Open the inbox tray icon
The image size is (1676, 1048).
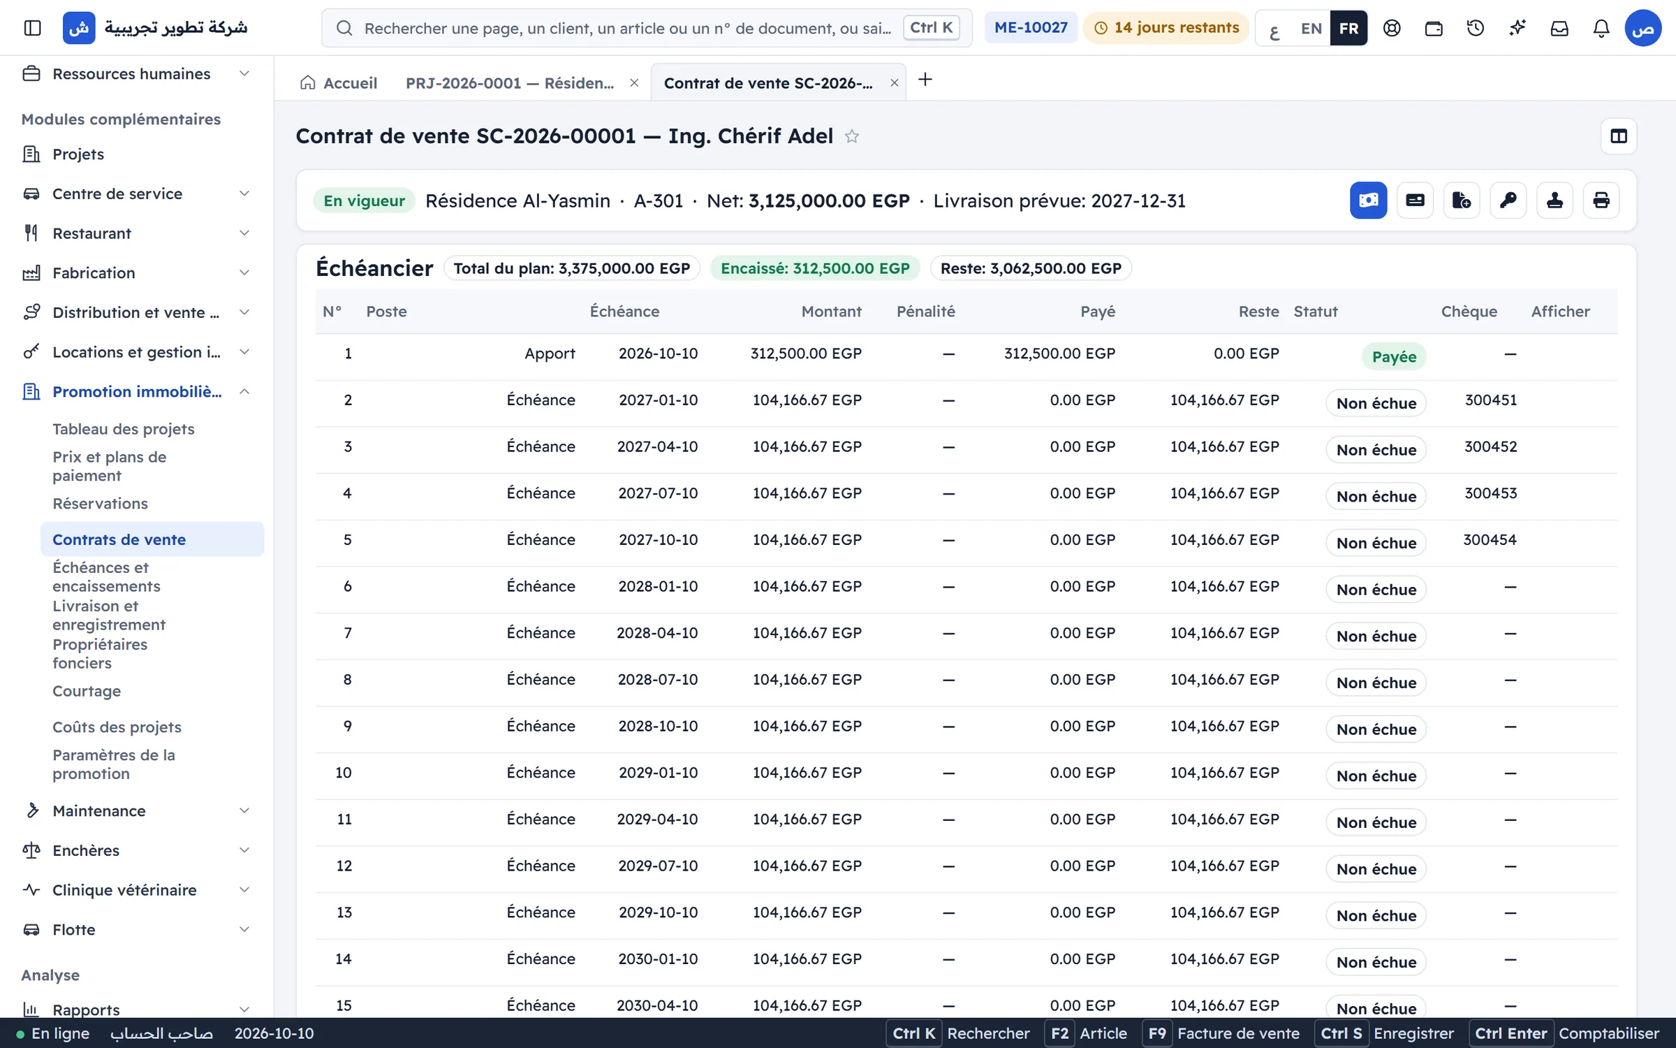1559,28
